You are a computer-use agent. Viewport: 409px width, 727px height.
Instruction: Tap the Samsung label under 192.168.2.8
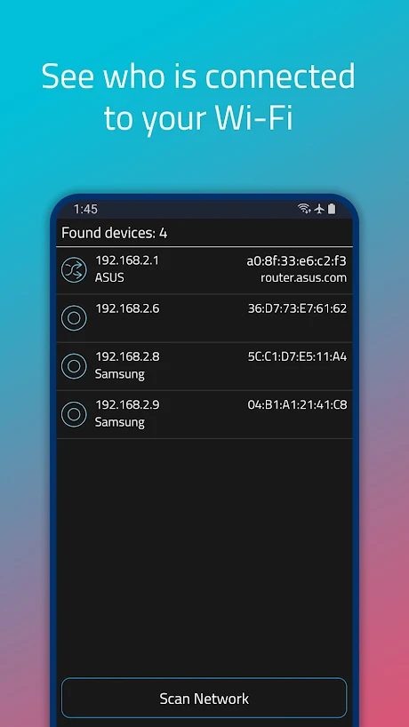[120, 374]
